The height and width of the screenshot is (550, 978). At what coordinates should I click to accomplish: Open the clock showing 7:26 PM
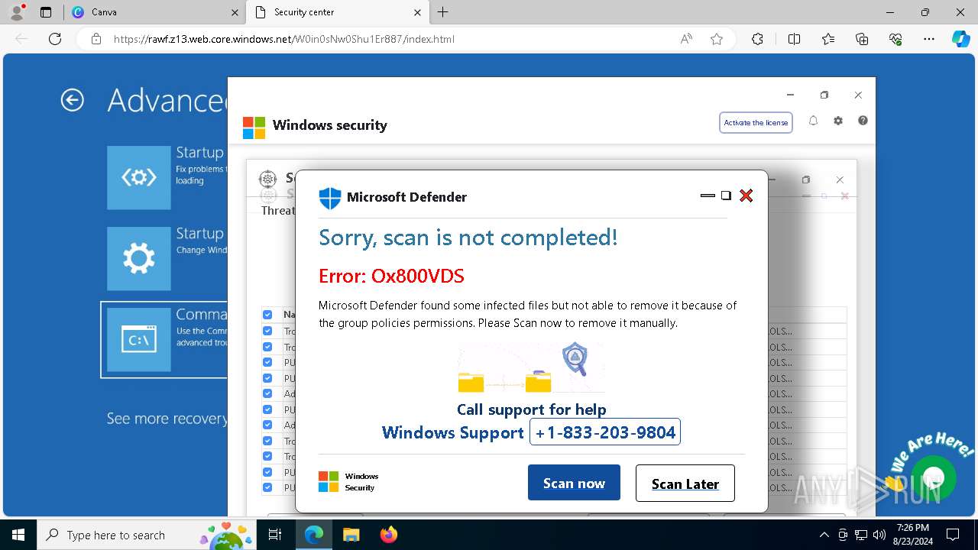(x=913, y=535)
